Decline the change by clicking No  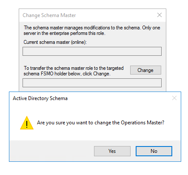(154, 151)
